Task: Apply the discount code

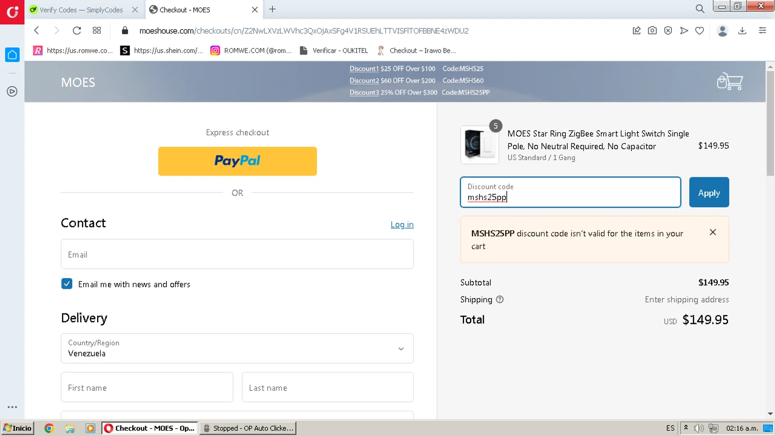Action: (709, 192)
